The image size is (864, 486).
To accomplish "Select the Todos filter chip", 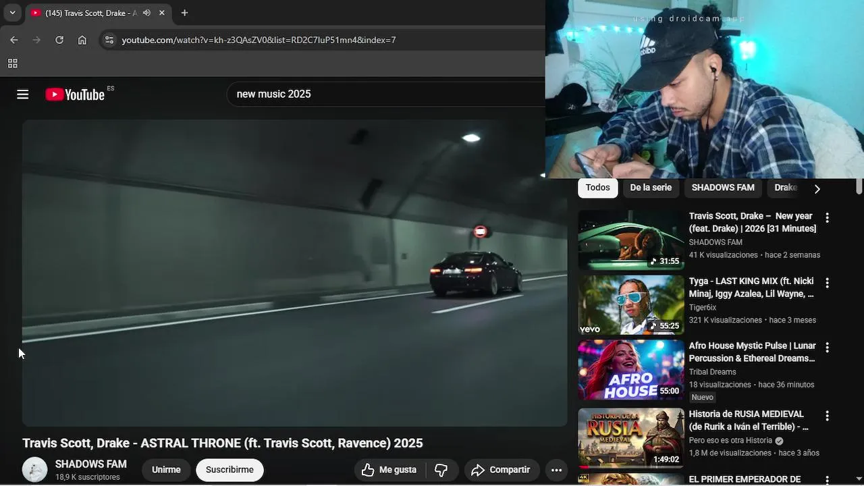I will tap(597, 188).
